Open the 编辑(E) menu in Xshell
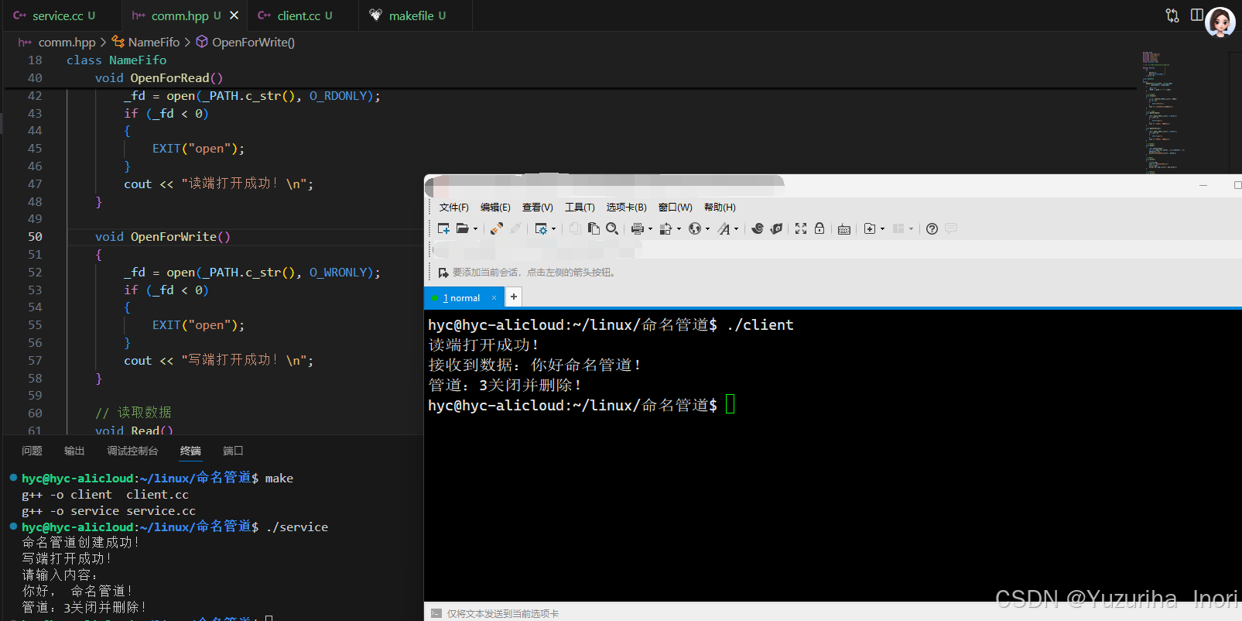1242x621 pixels. [495, 208]
